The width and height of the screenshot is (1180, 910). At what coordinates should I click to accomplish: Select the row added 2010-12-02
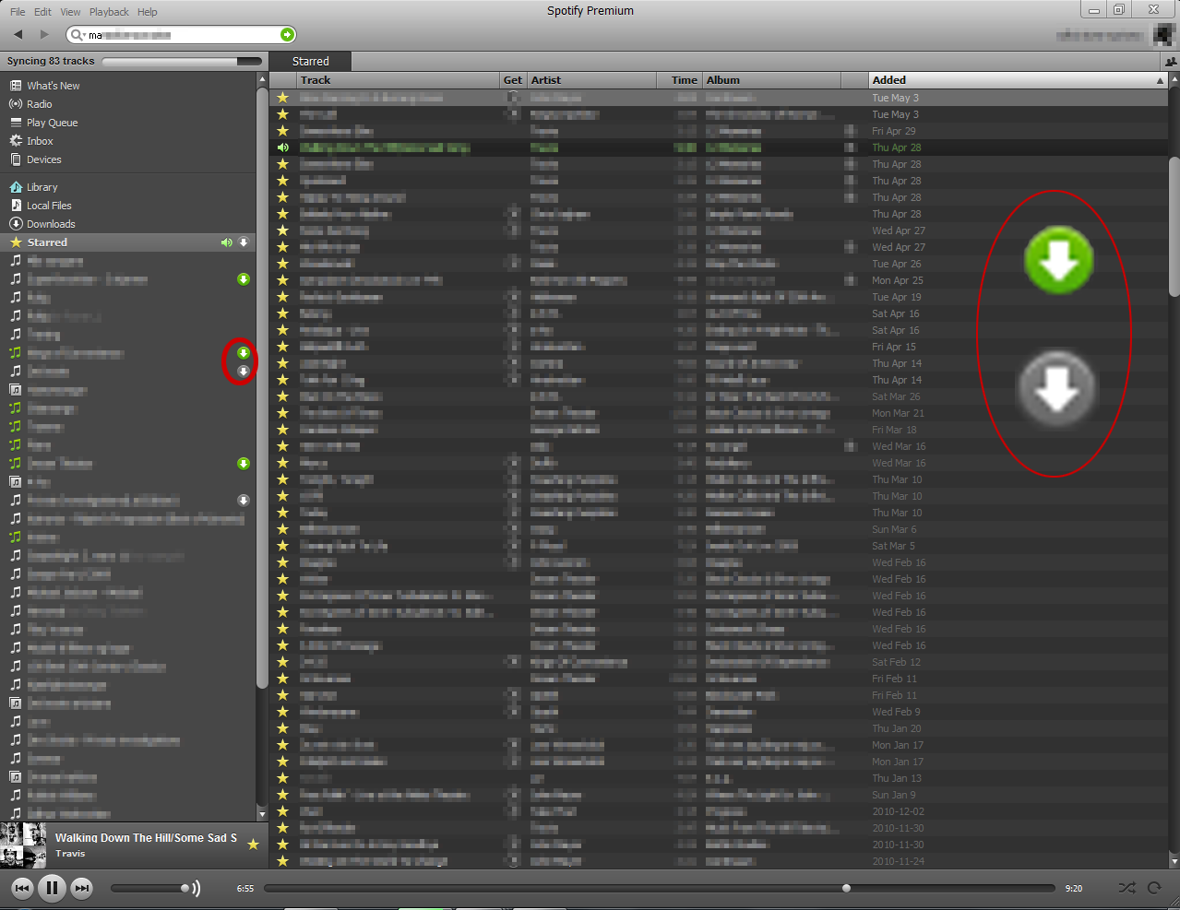tap(718, 811)
